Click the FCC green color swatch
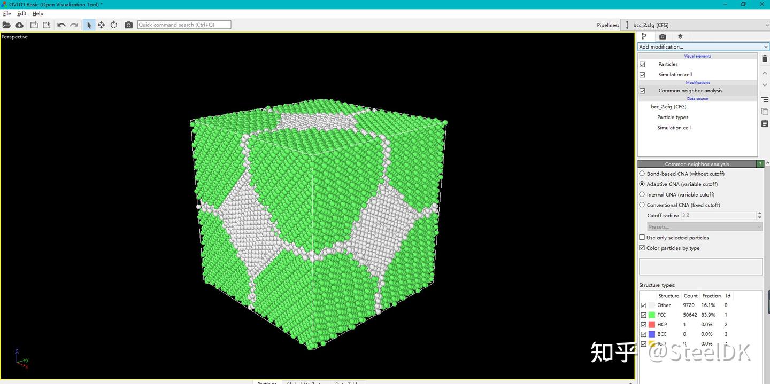 click(x=652, y=315)
